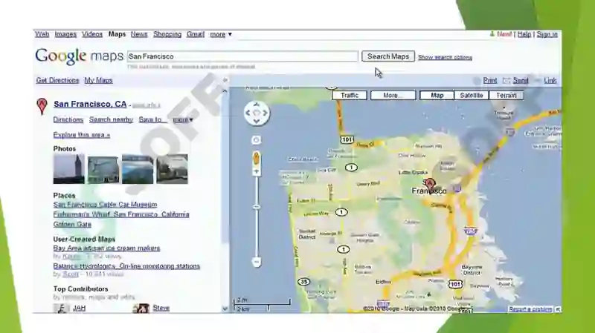Click the Link chain icon
595x333 pixels.
538,81
